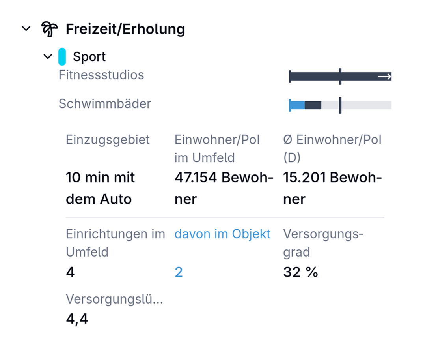Click the Einzugsgebiet column header
The image size is (423, 341).
click(108, 139)
